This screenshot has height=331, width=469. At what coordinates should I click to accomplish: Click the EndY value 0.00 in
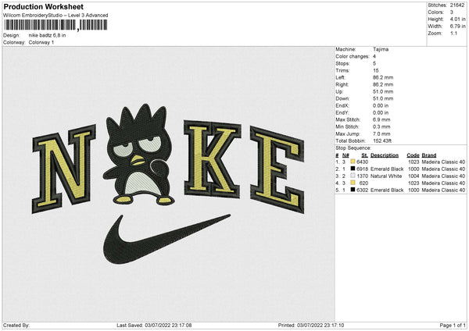point(381,113)
